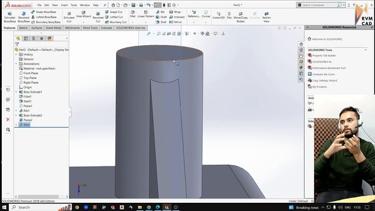Open Copy Settings Wizard link
The width and height of the screenshot is (375, 211).
(325, 81)
